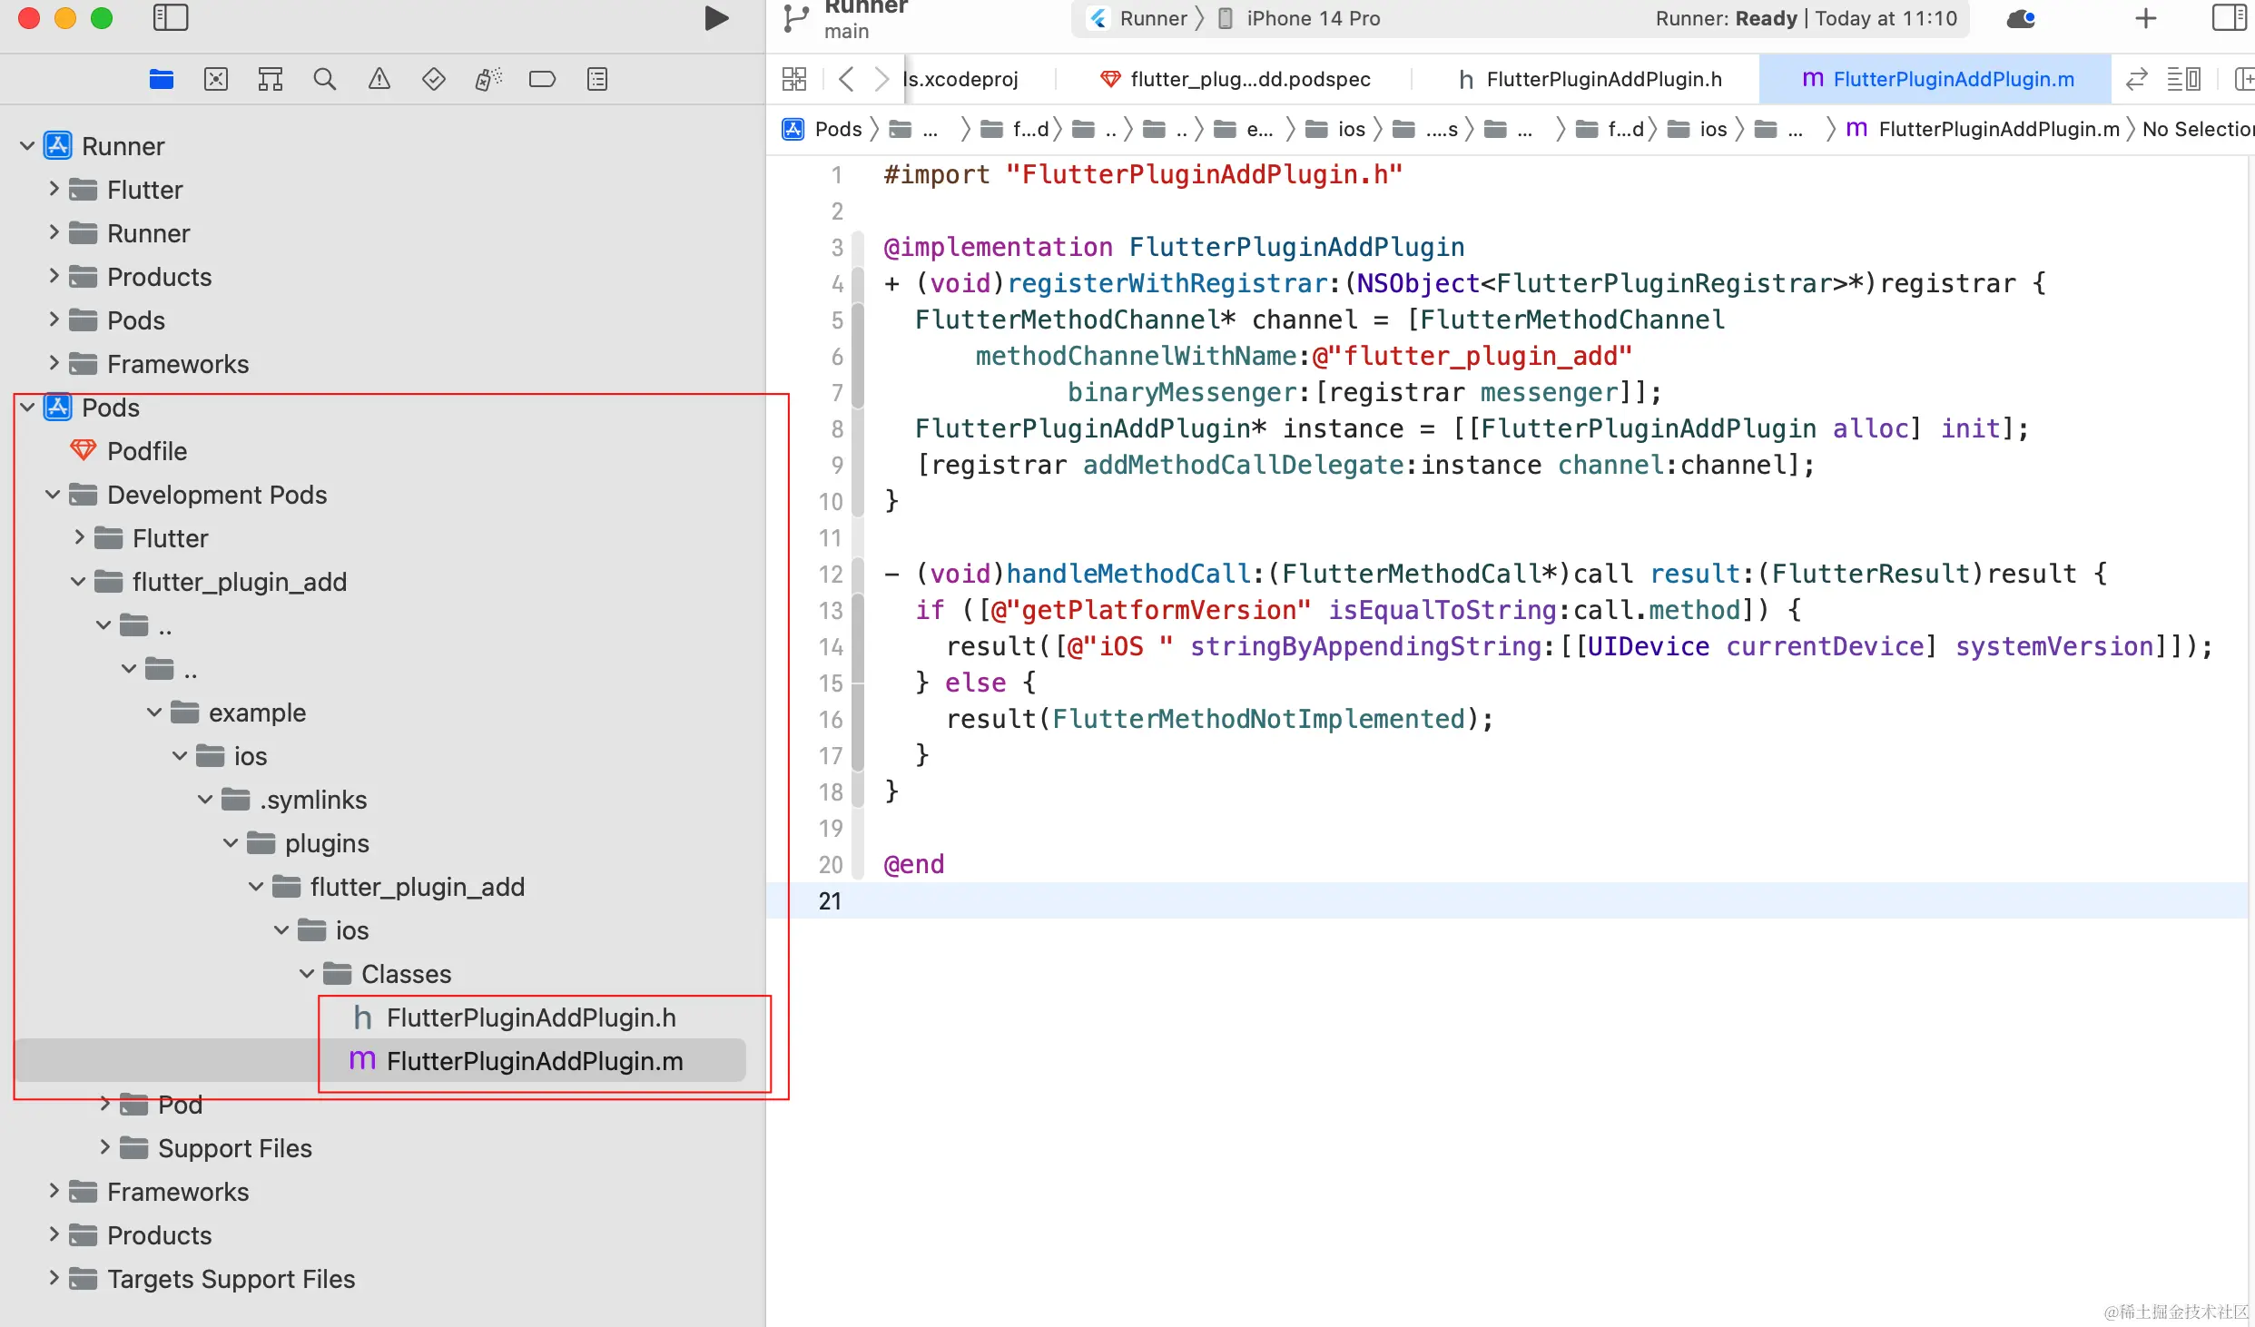
Task: Open the Find navigator magnifier icon
Action: coord(324,79)
